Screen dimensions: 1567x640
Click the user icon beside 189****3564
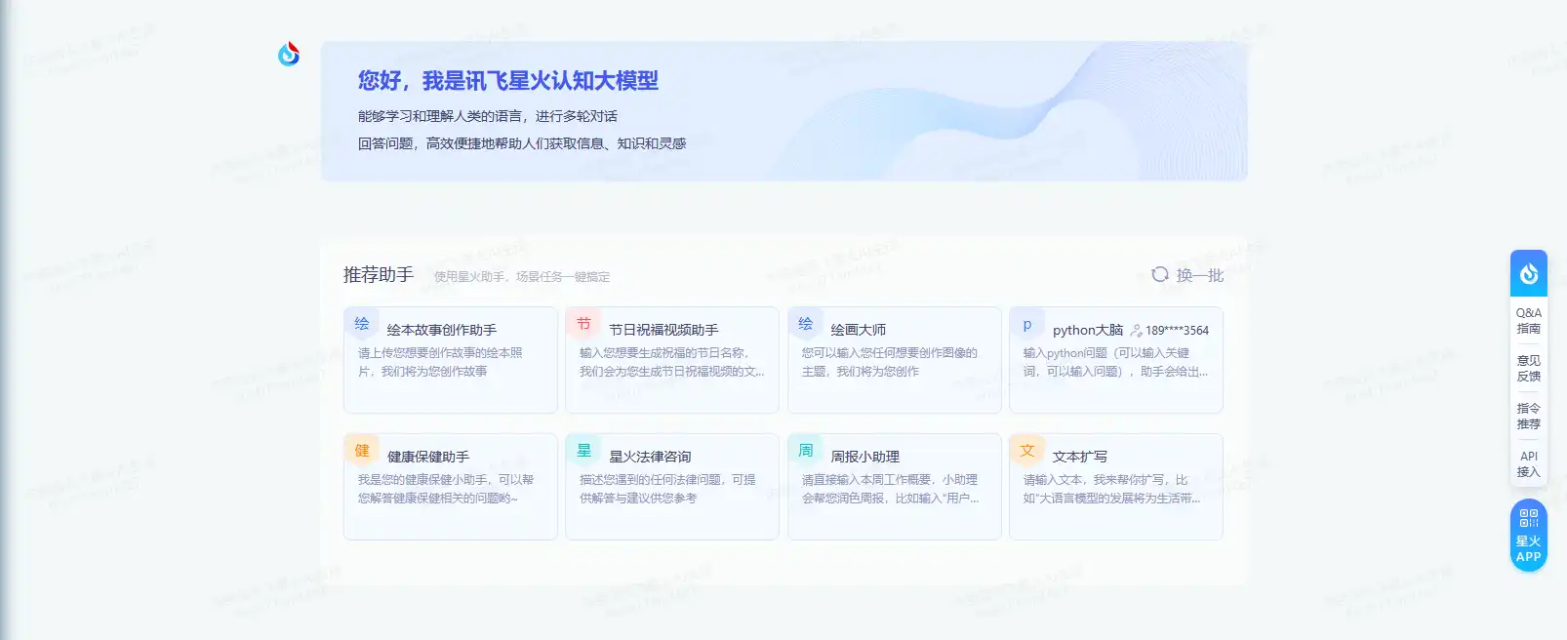coord(1136,331)
